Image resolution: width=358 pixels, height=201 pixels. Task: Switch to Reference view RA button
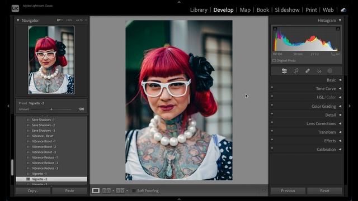point(106,190)
